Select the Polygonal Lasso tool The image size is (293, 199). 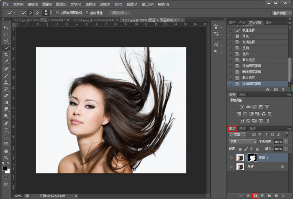6,41
